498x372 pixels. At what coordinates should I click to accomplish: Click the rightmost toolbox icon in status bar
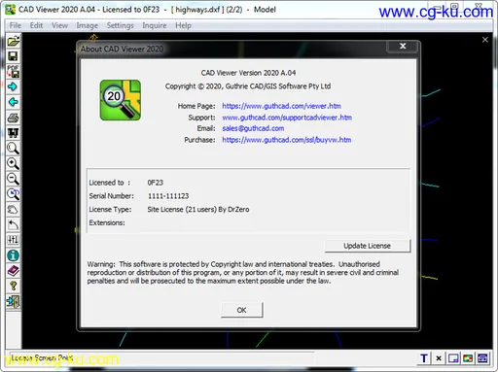[x=482, y=358]
